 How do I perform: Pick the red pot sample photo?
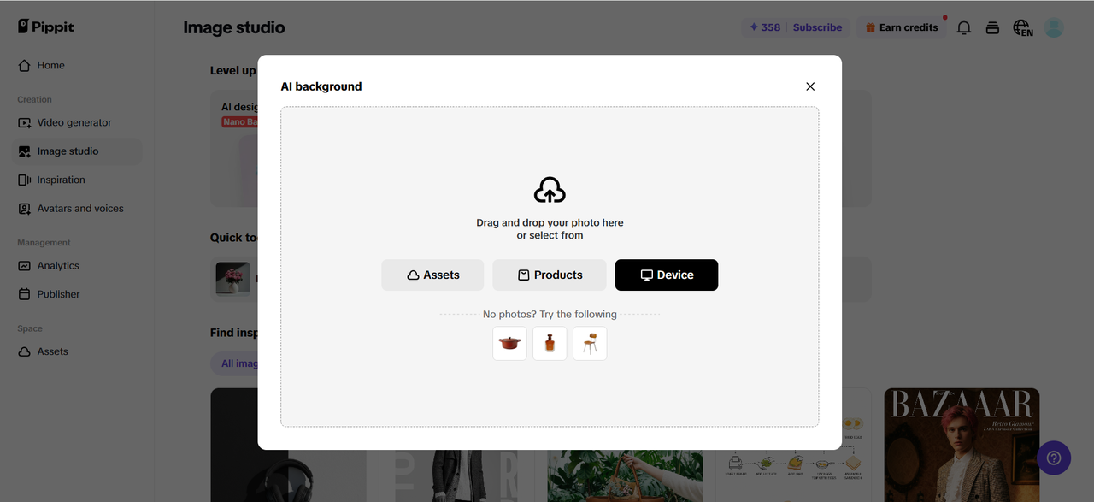point(510,343)
